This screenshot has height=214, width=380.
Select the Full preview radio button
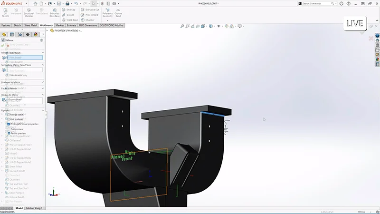point(9,128)
